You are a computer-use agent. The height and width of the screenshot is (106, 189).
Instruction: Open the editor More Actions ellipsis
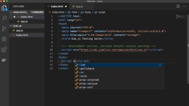(185, 6)
